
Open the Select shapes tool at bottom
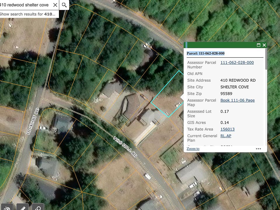coord(38,207)
